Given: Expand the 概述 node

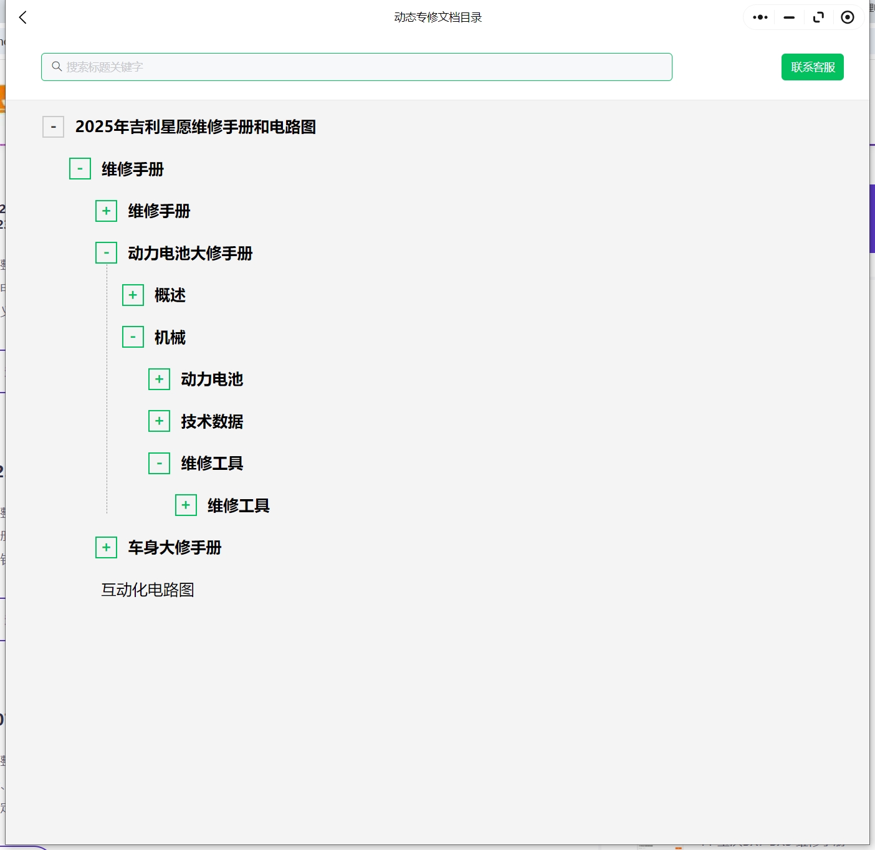Looking at the screenshot, I should (133, 294).
